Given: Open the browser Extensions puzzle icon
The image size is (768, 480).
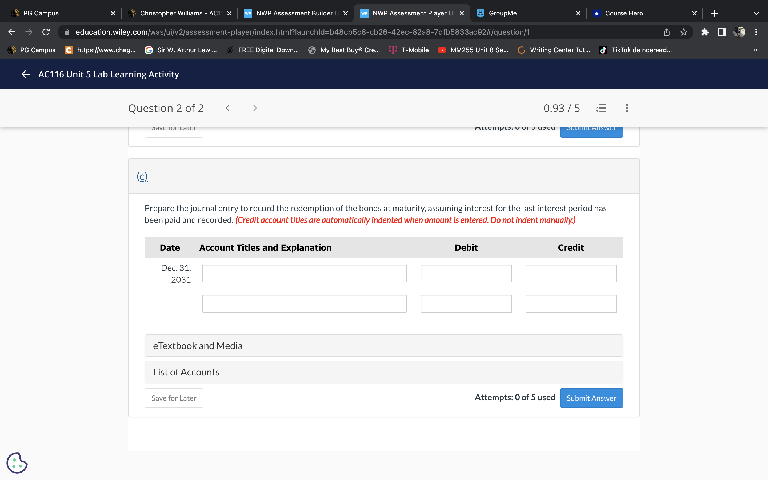Looking at the screenshot, I should [x=705, y=32].
